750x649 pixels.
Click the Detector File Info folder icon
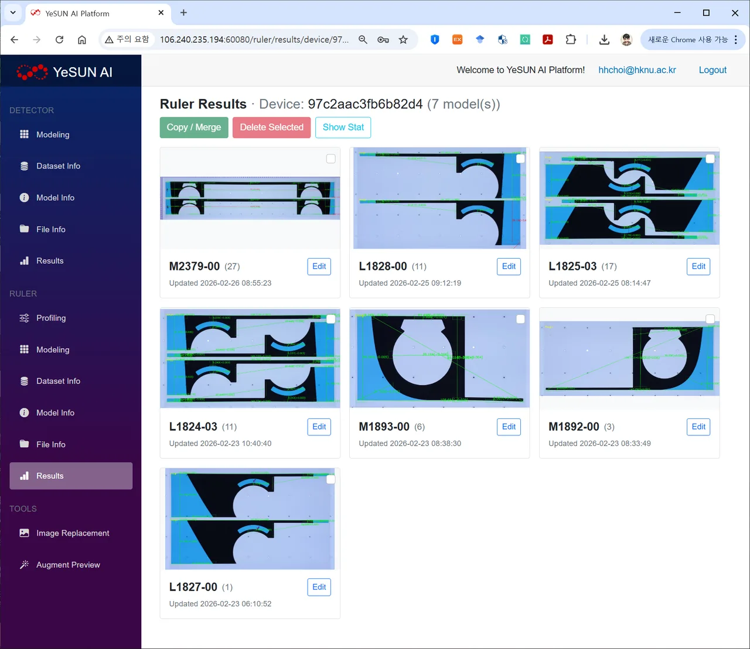tap(24, 229)
